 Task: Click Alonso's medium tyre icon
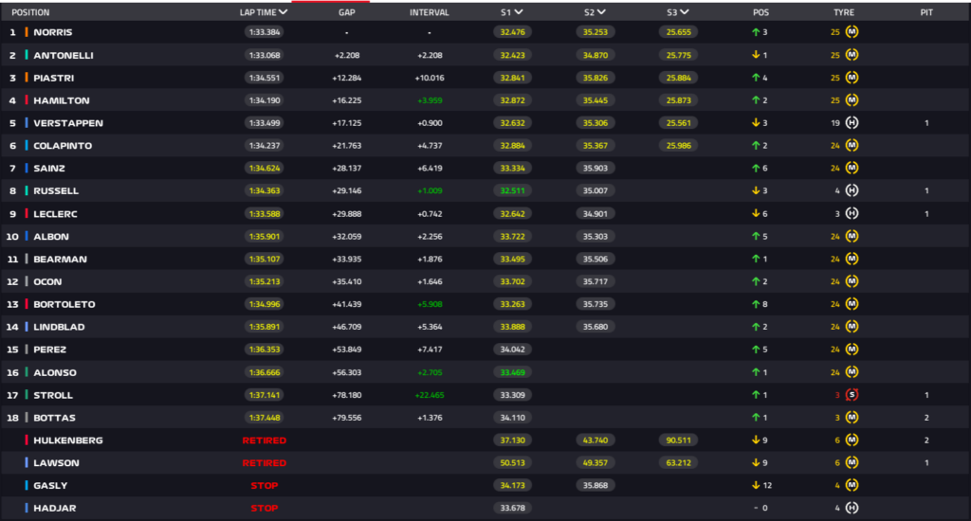tap(852, 372)
